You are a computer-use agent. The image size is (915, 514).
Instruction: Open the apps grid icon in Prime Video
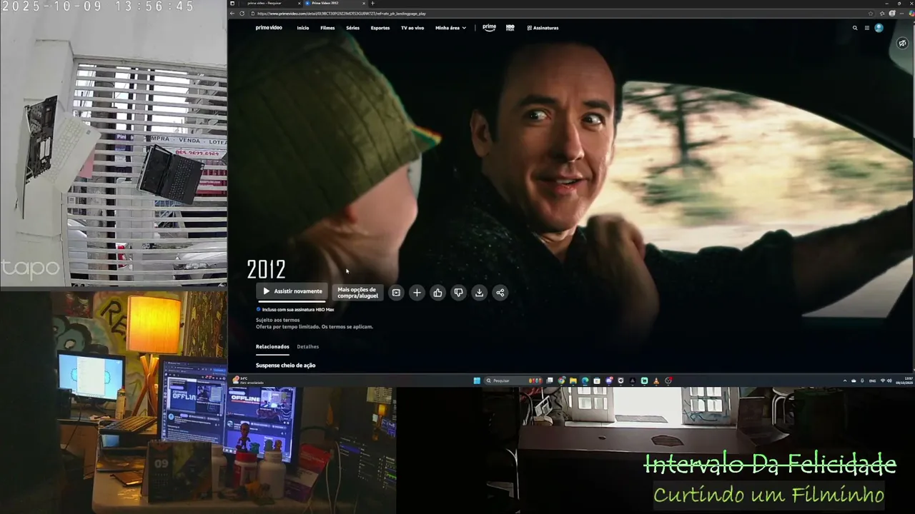867,28
